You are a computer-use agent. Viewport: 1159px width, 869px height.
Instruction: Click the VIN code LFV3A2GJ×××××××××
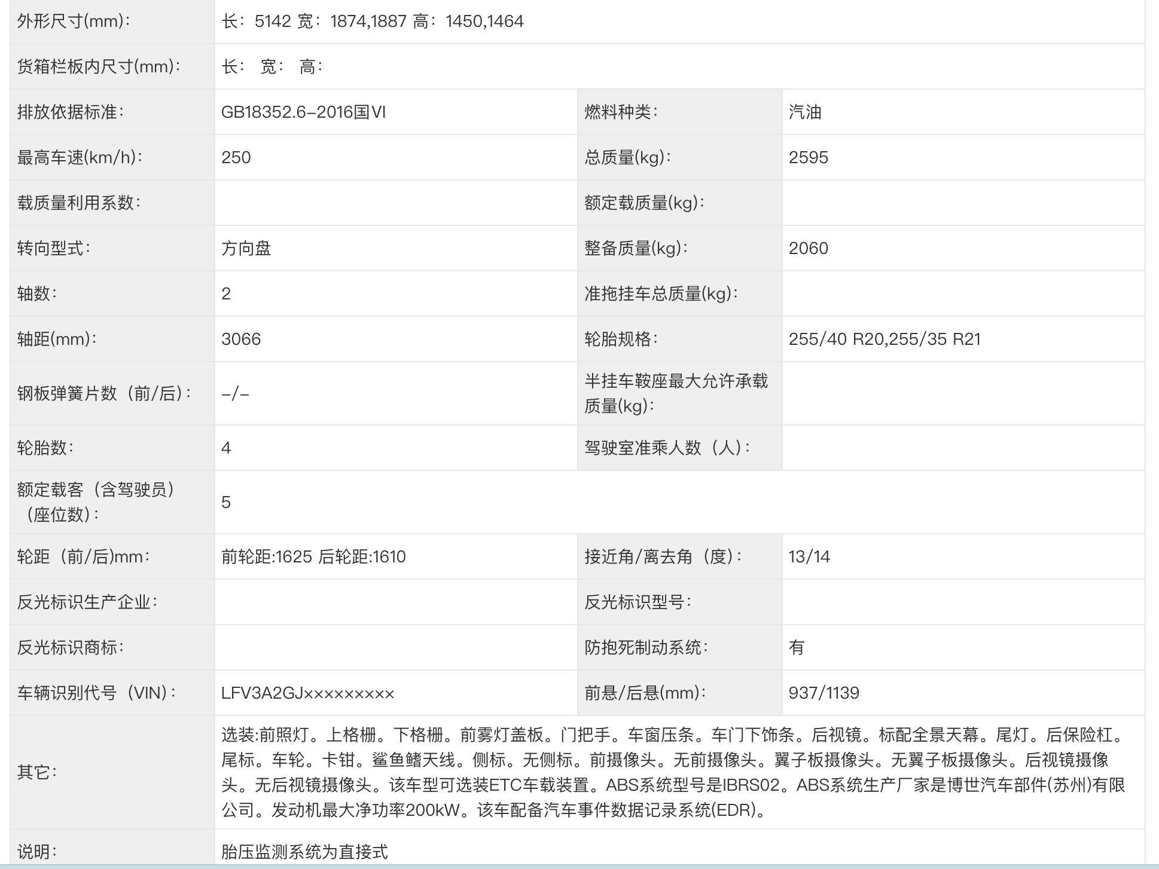coord(307,693)
